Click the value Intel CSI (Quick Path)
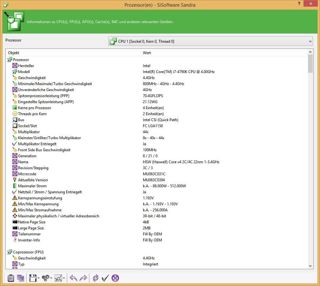The height and width of the screenshot is (286, 320). 160,120
